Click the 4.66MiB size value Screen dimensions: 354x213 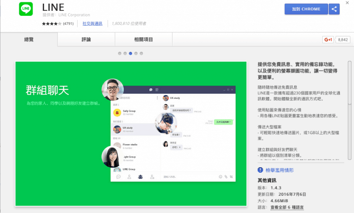pos(279,201)
